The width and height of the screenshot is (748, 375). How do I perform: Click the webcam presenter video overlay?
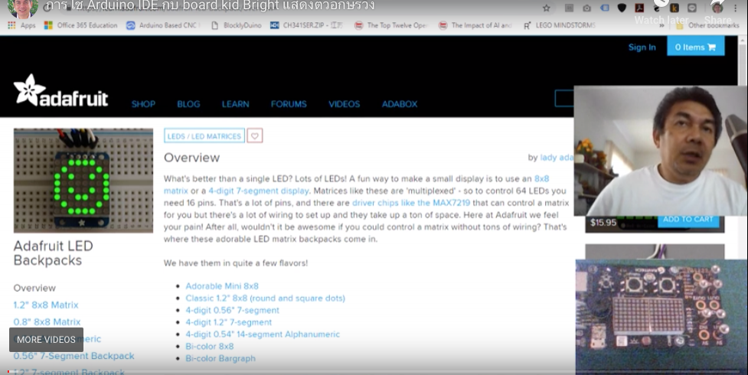pyautogui.click(x=661, y=151)
